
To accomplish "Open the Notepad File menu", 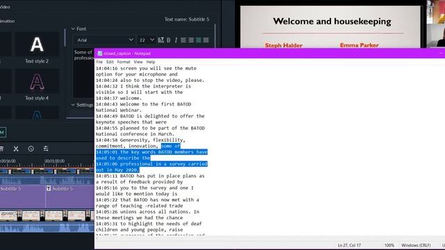I will click(99, 62).
